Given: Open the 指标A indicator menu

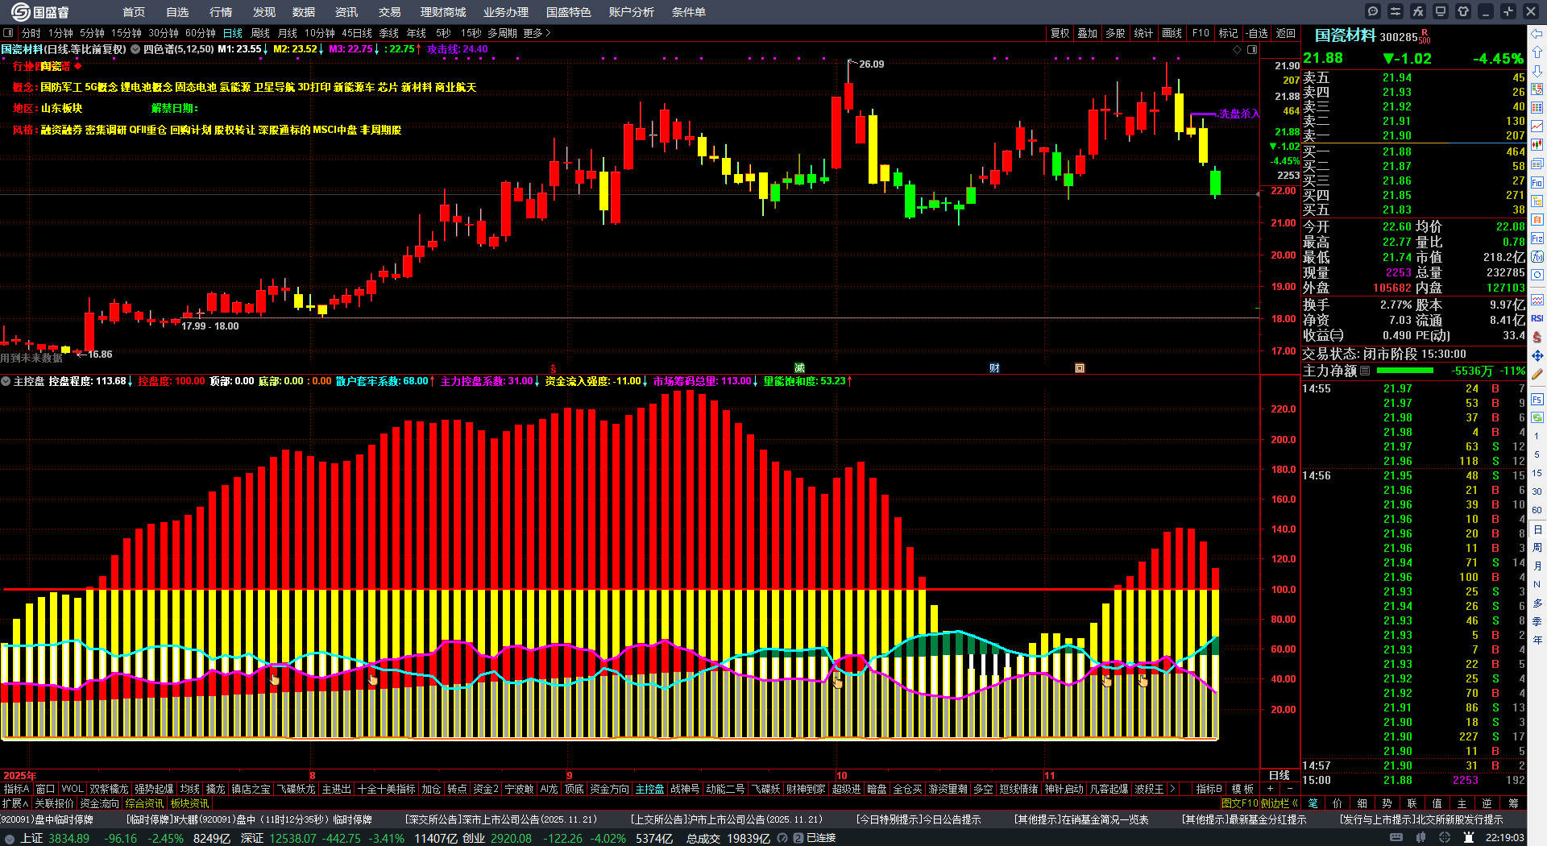Looking at the screenshot, I should [16, 789].
